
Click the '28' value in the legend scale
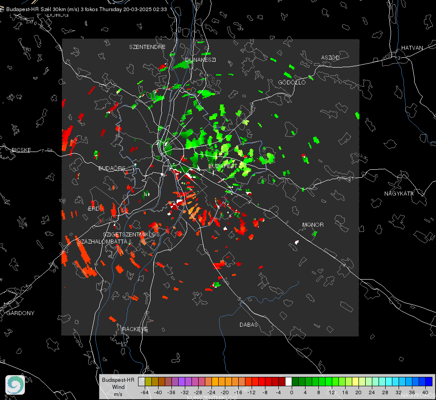coord(385,392)
